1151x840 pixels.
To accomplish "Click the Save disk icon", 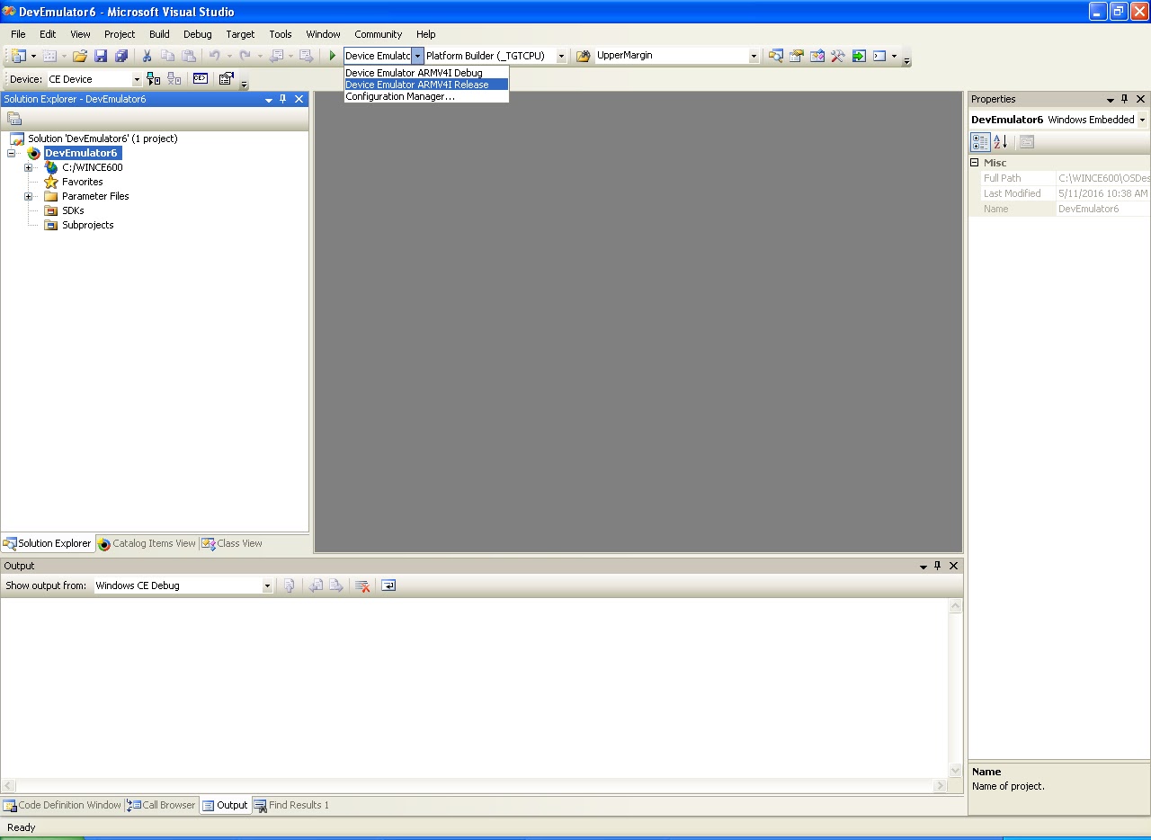I will [101, 56].
